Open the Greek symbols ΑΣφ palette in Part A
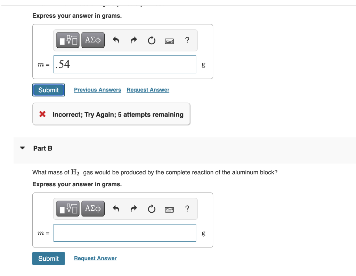This screenshot has height=276, width=356. pyautogui.click(x=92, y=40)
